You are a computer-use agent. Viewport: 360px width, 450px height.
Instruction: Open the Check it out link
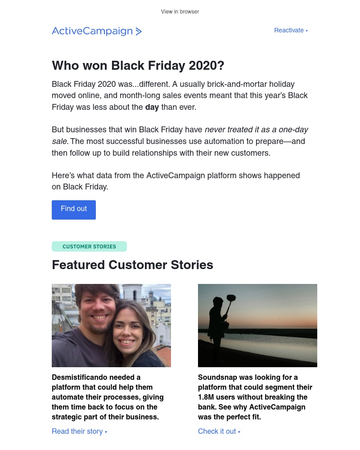(x=217, y=432)
